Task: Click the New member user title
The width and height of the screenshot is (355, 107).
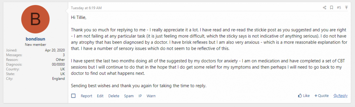Action: (x=35, y=44)
